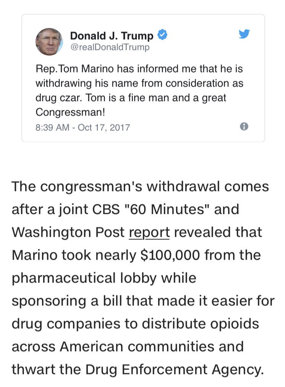Click the 'CBS' text in the article

point(106,209)
